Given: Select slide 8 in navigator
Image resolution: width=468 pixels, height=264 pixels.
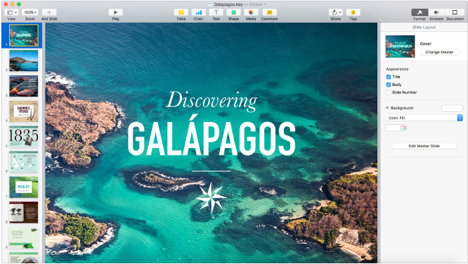Looking at the screenshot, I should click(x=24, y=213).
